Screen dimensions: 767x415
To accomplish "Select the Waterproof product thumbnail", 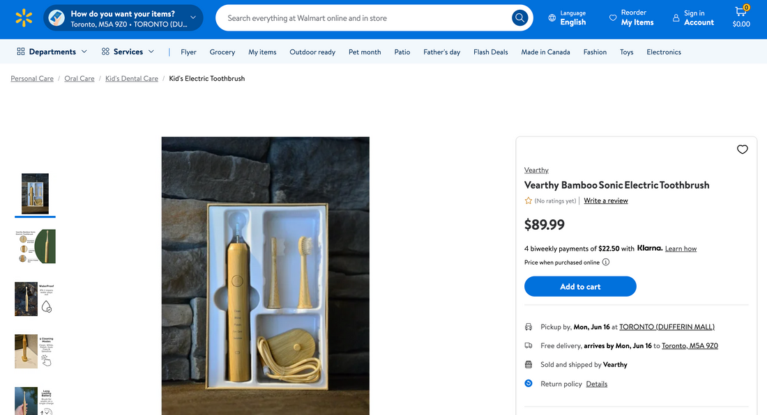I will point(35,299).
